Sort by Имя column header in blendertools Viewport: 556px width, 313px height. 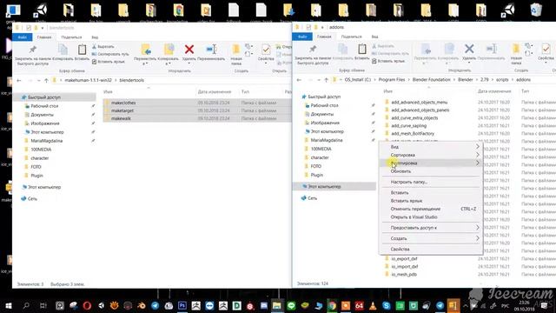pyautogui.click(x=108, y=91)
